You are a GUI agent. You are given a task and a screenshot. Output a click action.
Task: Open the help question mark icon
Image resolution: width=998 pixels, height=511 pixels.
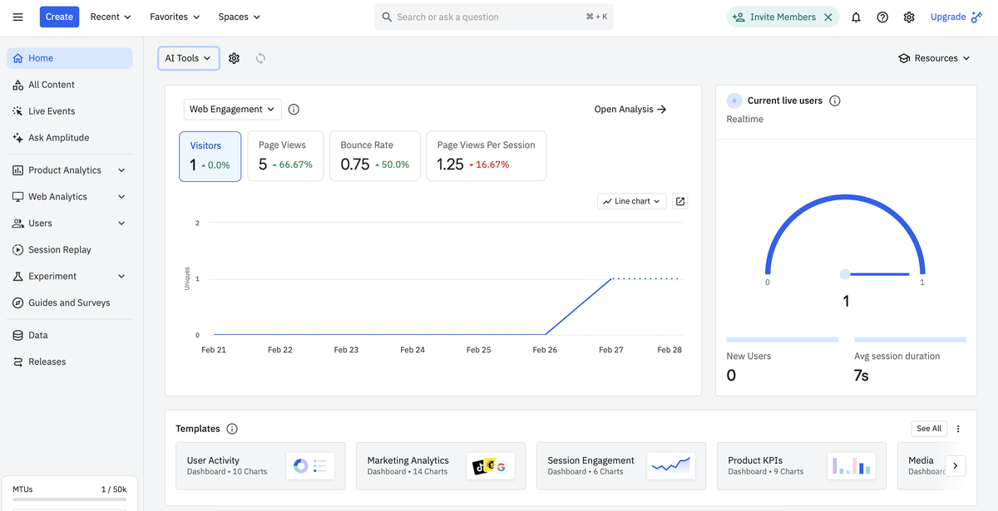pyautogui.click(x=882, y=17)
